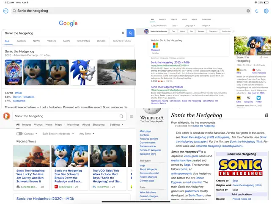The width and height of the screenshot is (272, 204).
Task: Open the MovieWeb Ben Schwartz article
Action: click(70, 167)
